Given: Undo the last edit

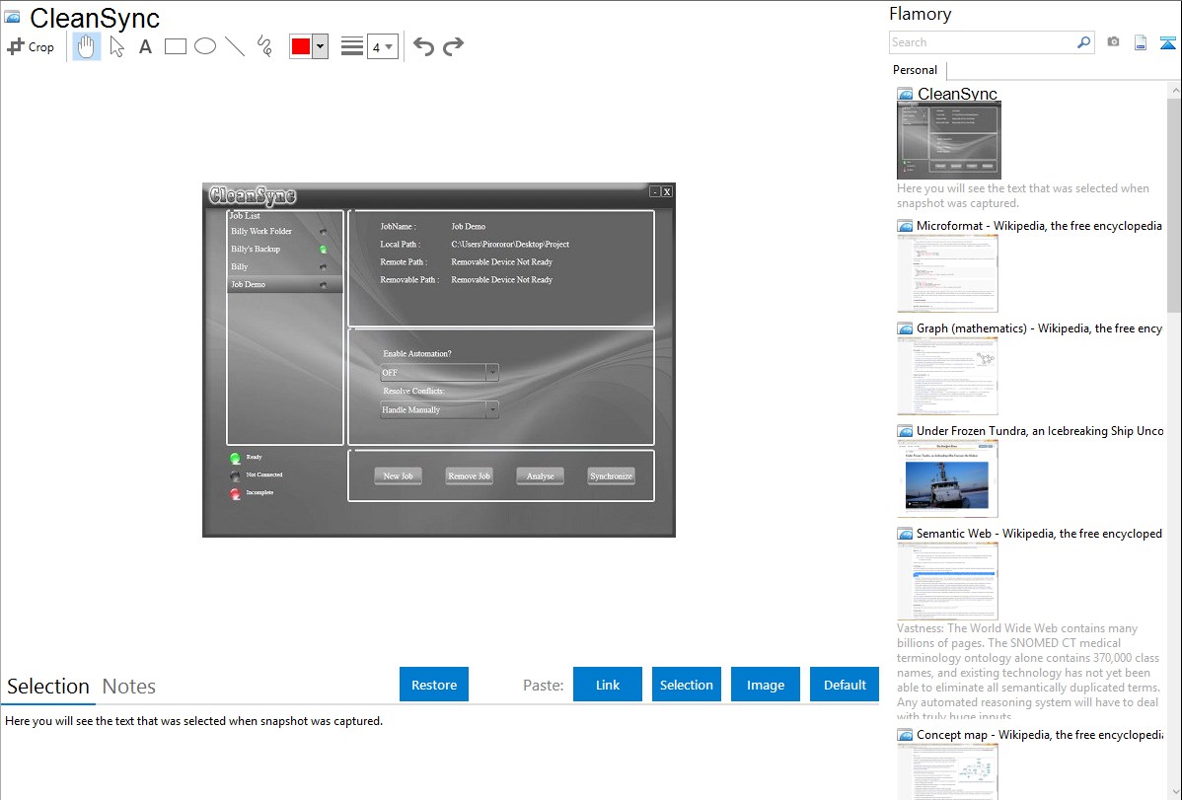Looking at the screenshot, I should [423, 46].
